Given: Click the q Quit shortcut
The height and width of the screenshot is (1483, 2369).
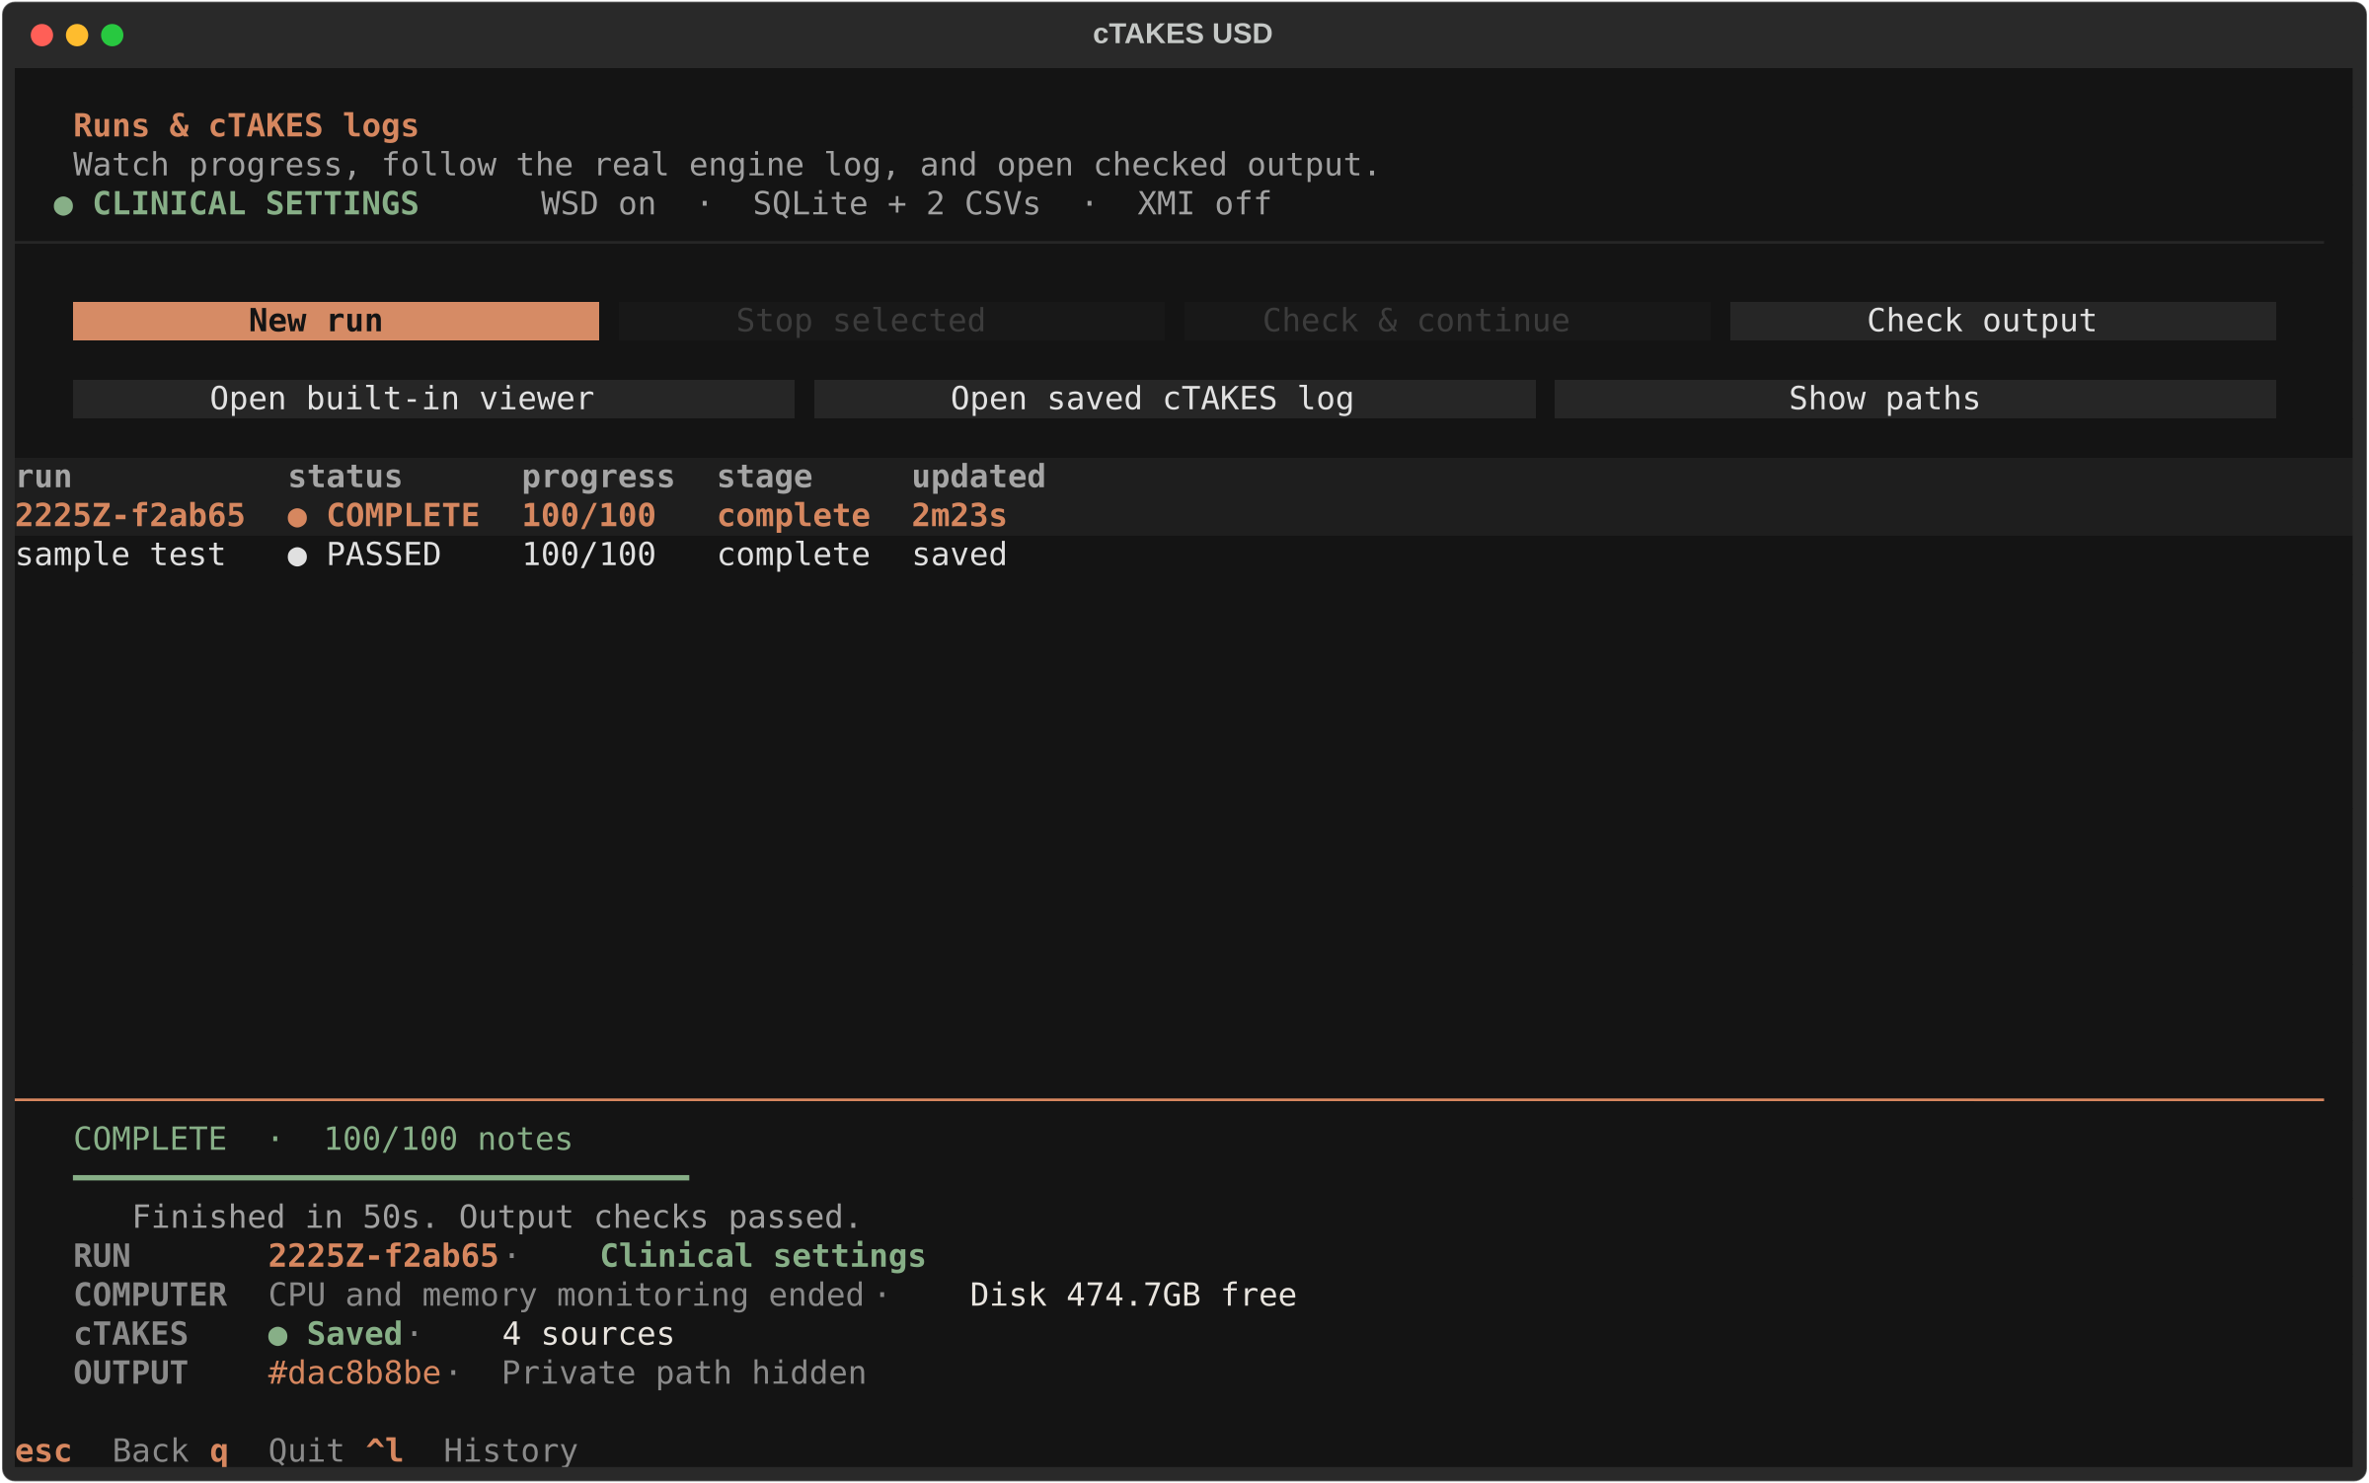Looking at the screenshot, I should point(277,1451).
